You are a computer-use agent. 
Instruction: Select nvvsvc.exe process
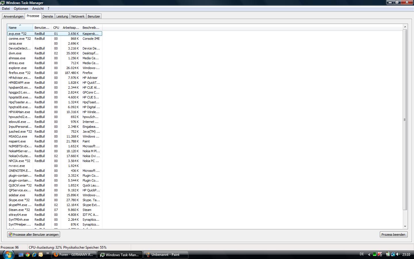pos(55,166)
